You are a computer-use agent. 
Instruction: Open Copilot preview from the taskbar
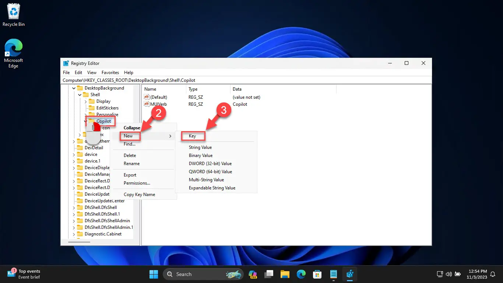point(253,274)
